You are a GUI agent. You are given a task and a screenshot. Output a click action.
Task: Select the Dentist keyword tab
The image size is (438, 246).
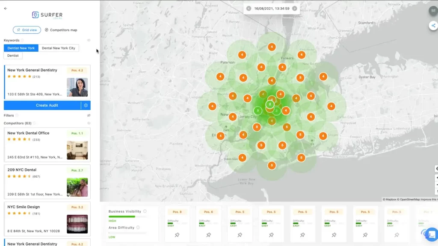coord(13,56)
